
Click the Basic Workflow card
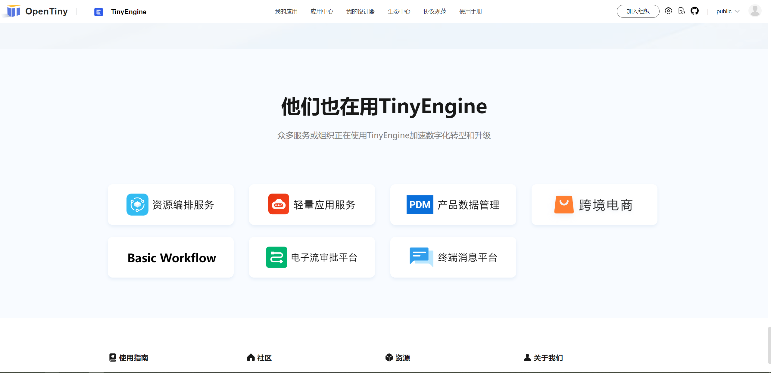pos(171,257)
